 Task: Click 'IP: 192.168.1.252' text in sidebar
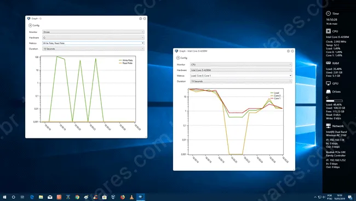336,160
